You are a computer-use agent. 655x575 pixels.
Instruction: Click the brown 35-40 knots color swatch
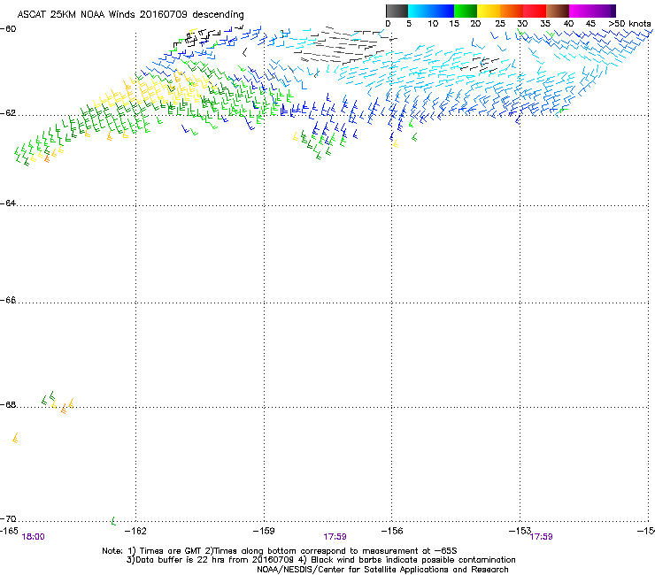point(558,11)
